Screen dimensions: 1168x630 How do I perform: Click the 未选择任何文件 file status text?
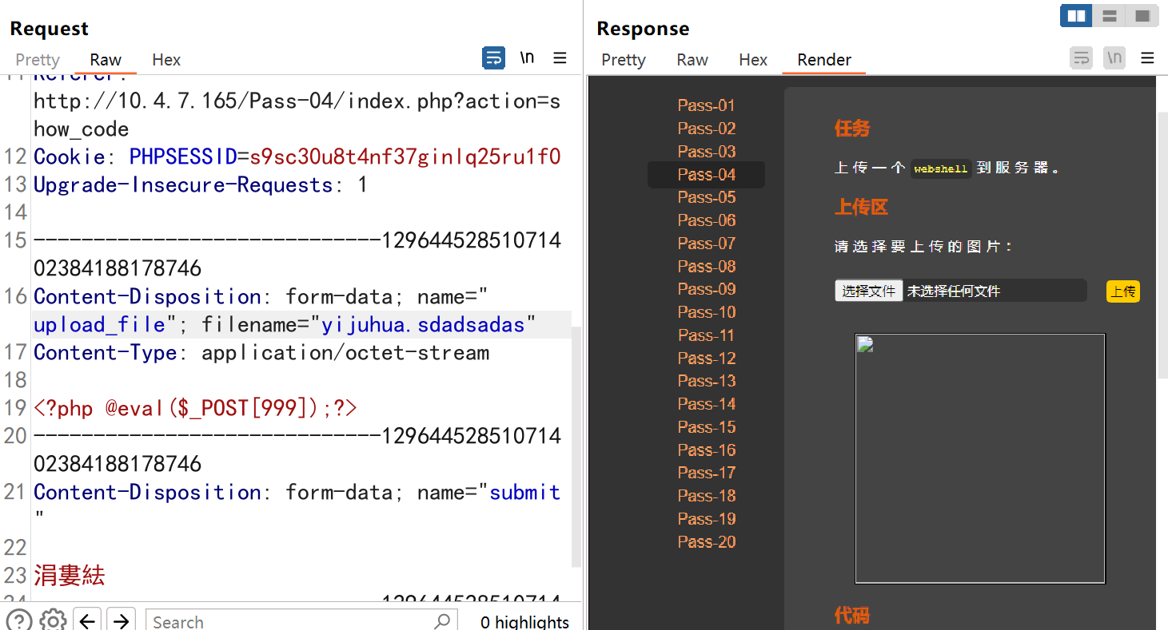click(x=953, y=291)
